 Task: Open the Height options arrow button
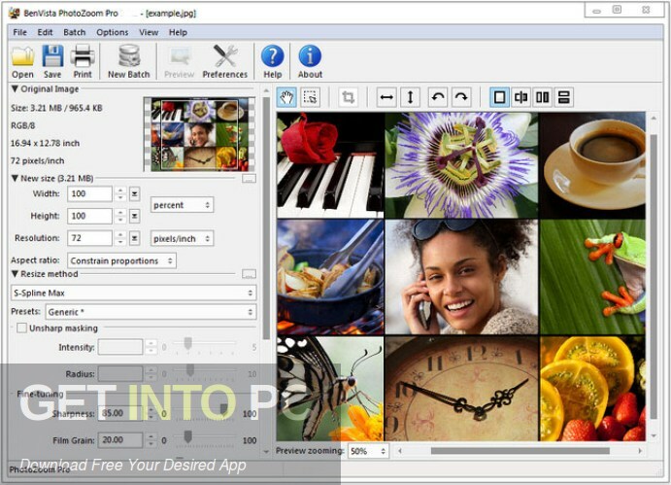(134, 216)
